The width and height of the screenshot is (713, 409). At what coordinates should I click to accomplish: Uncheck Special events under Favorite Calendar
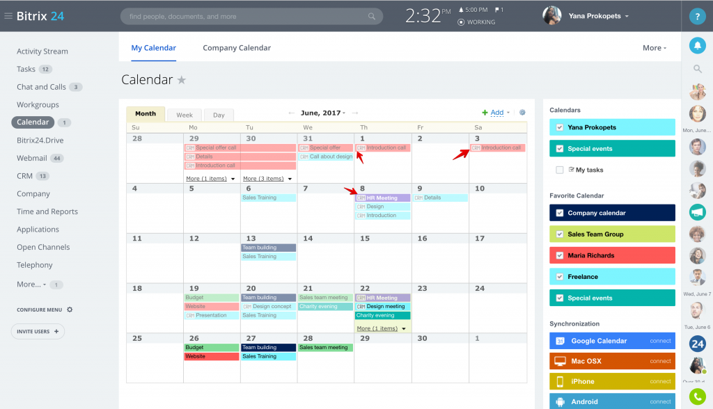(560, 298)
